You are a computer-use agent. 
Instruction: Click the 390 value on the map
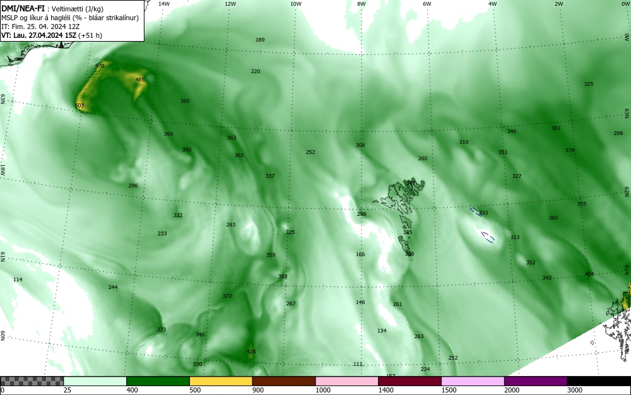click(x=187, y=150)
